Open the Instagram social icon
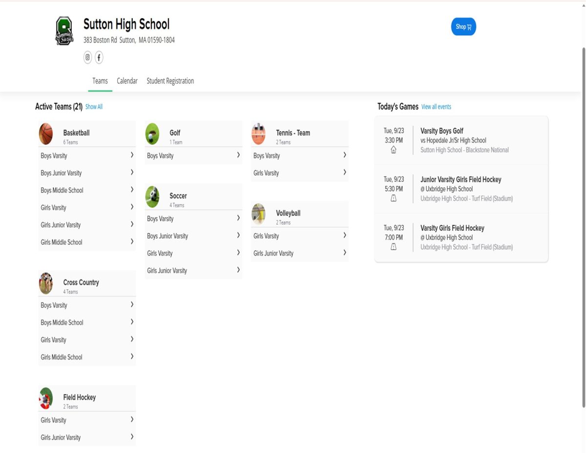 (88, 57)
